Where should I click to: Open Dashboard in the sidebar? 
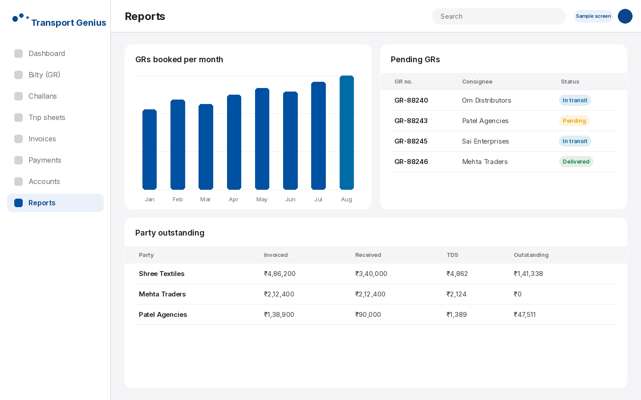55,53
